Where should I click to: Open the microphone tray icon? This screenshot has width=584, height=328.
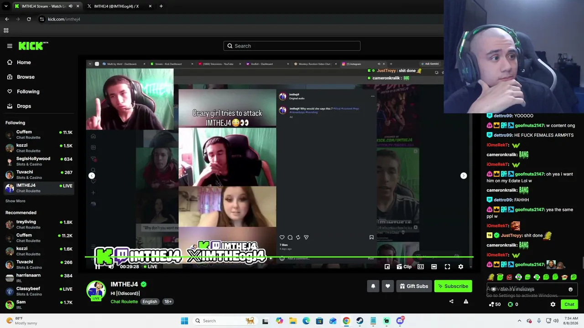pos(539,321)
